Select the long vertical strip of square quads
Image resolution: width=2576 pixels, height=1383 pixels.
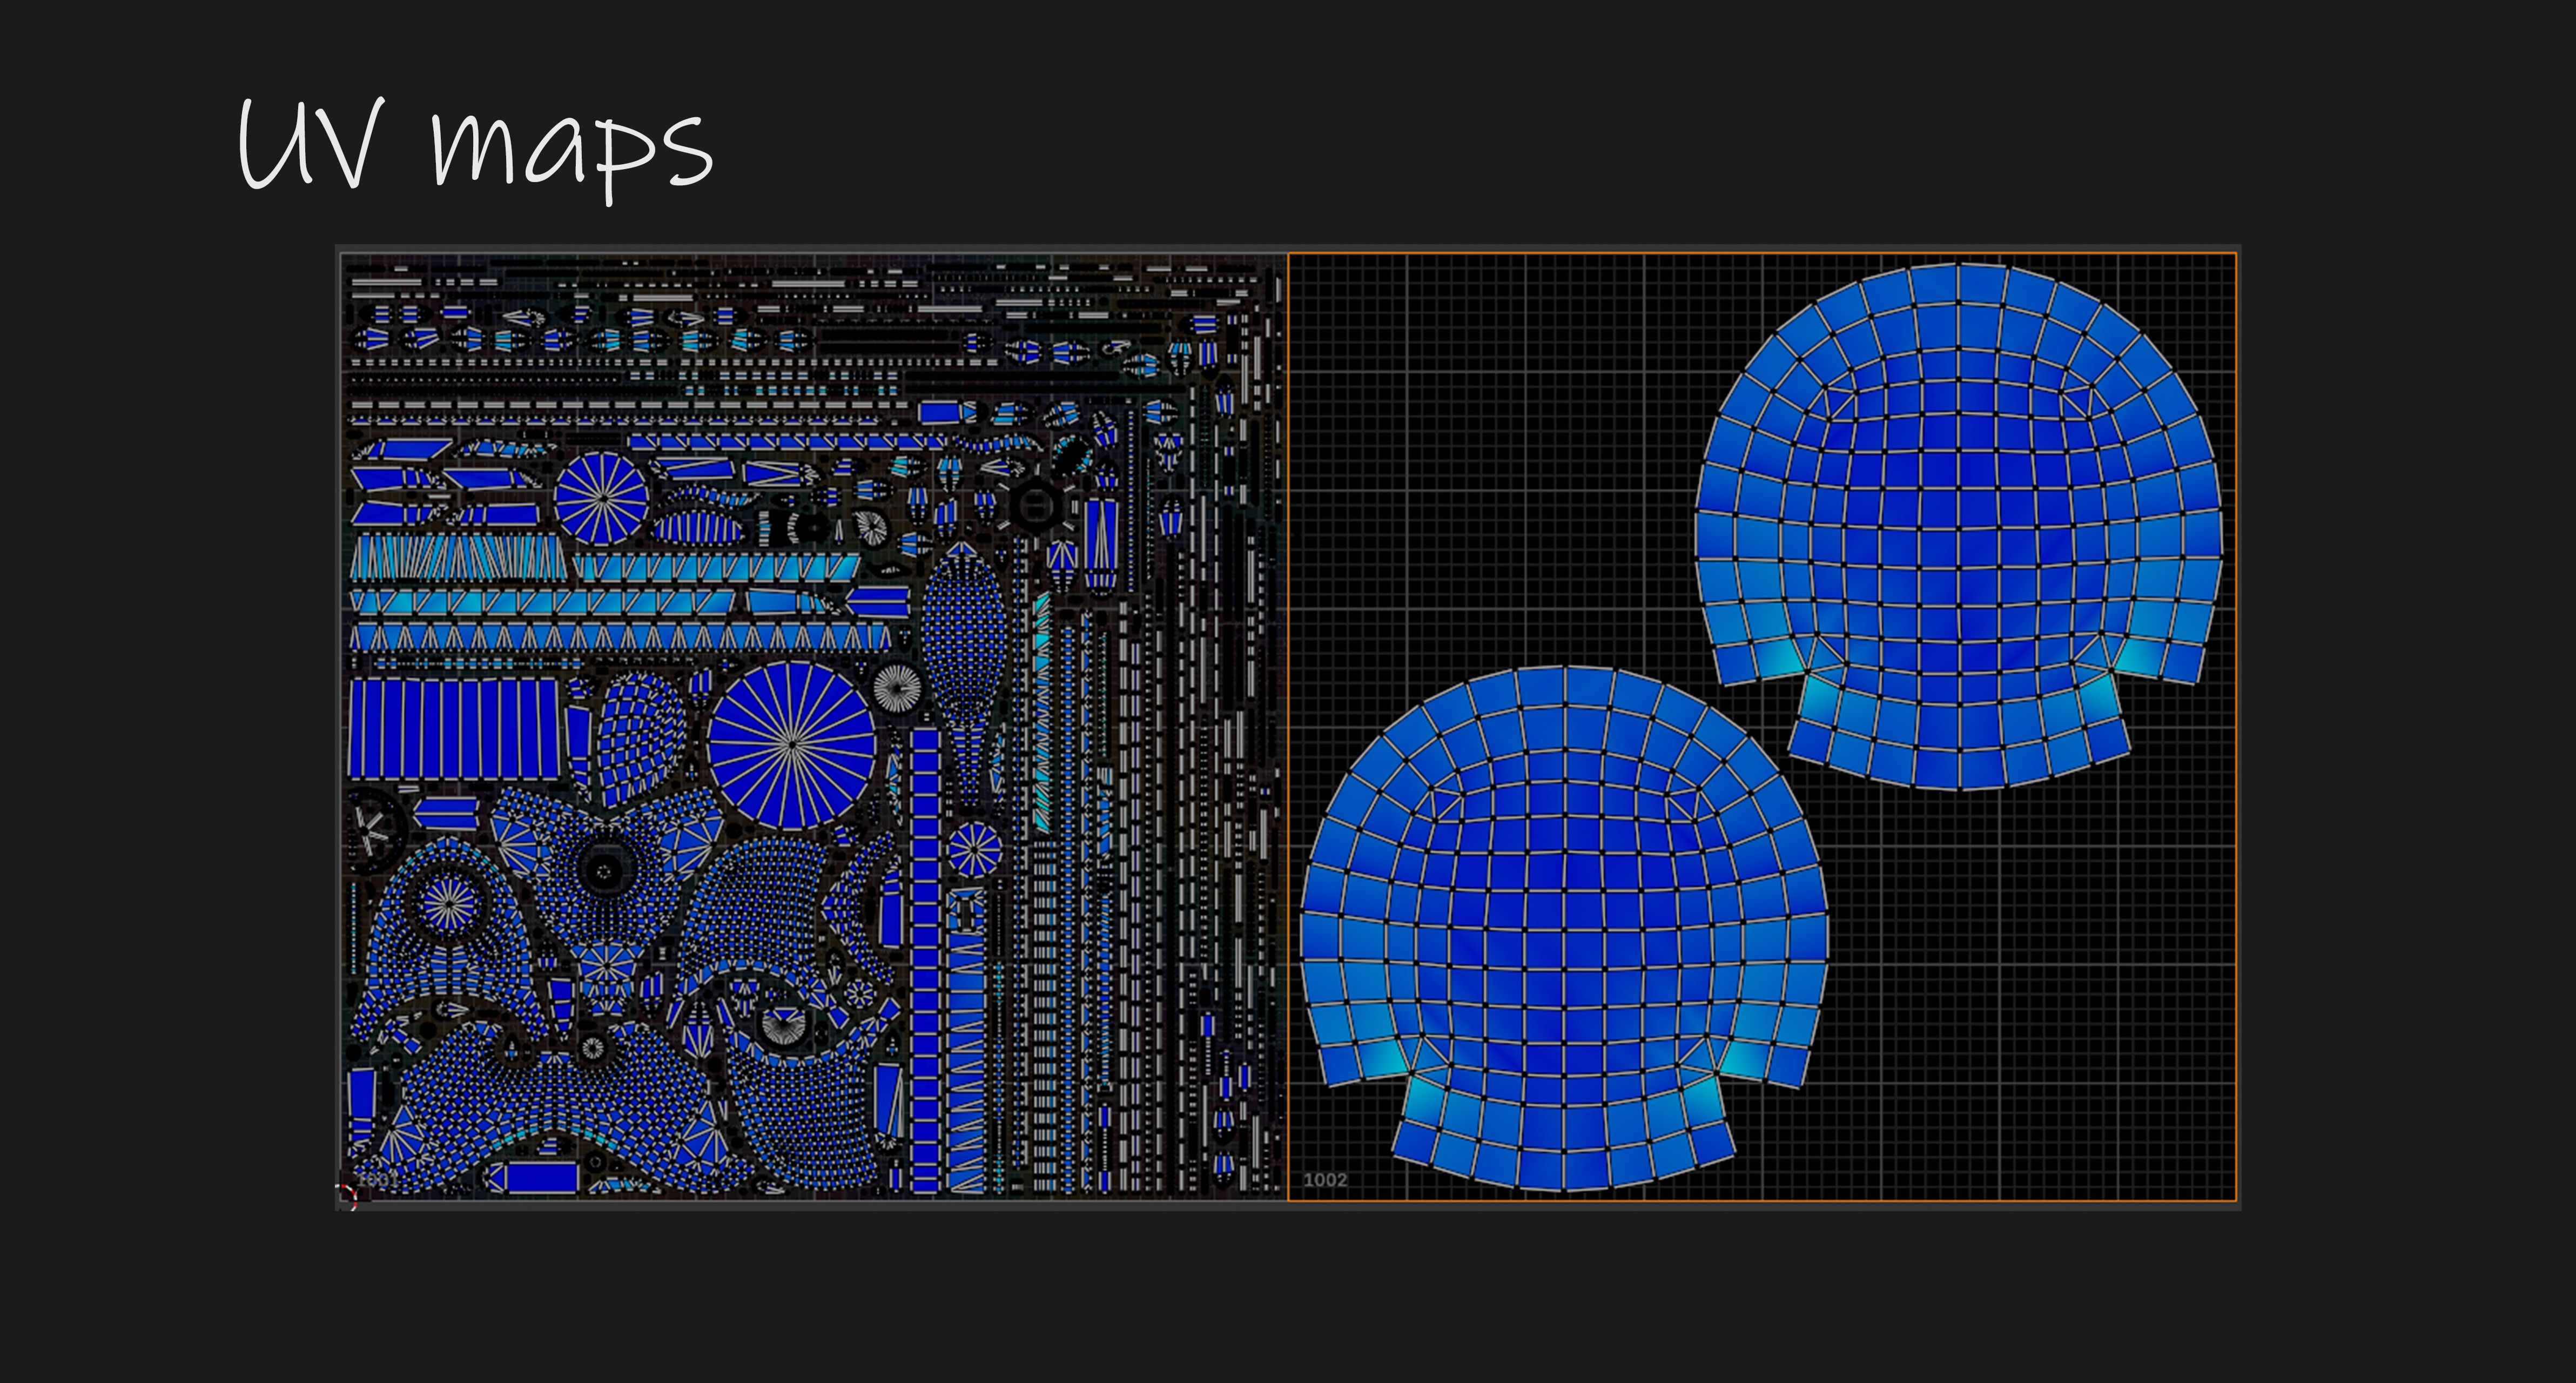[x=926, y=960]
